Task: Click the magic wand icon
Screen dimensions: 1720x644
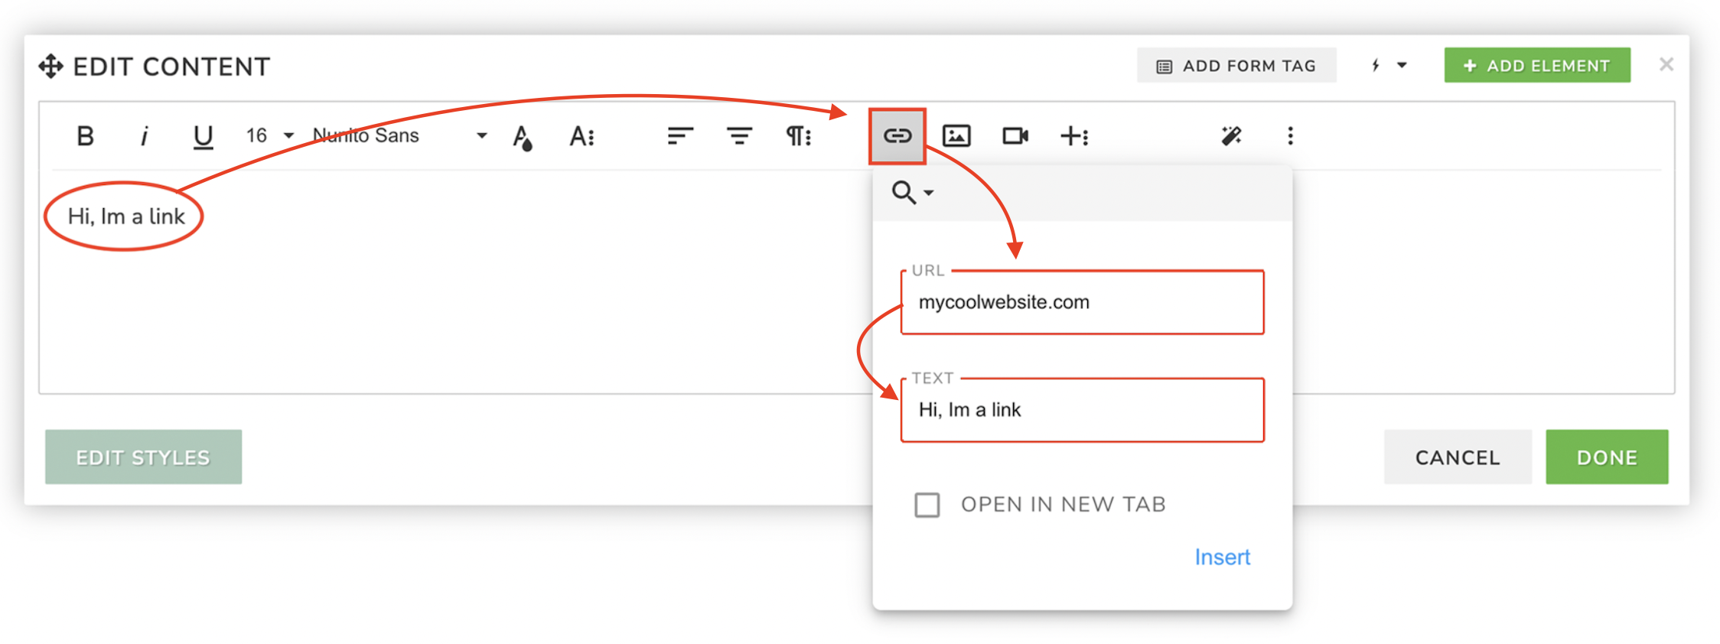Action: click(x=1231, y=136)
